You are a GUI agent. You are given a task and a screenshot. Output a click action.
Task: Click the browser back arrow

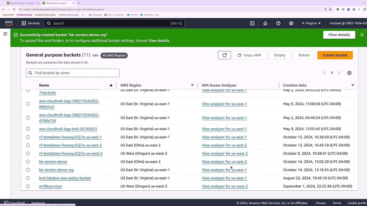(3, 9)
